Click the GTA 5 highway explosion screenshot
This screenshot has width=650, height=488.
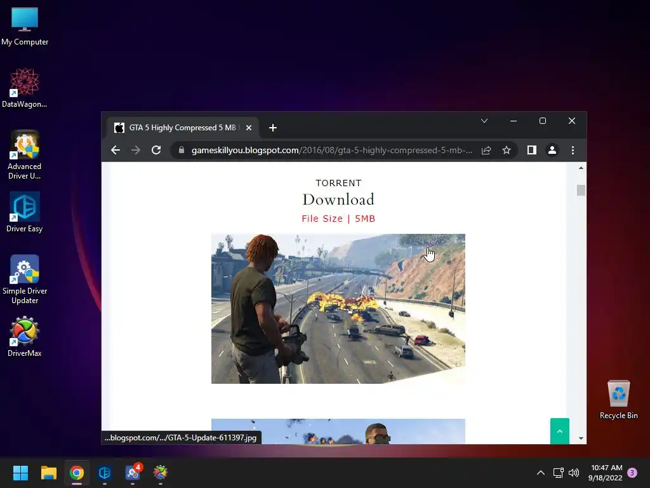pyautogui.click(x=338, y=309)
